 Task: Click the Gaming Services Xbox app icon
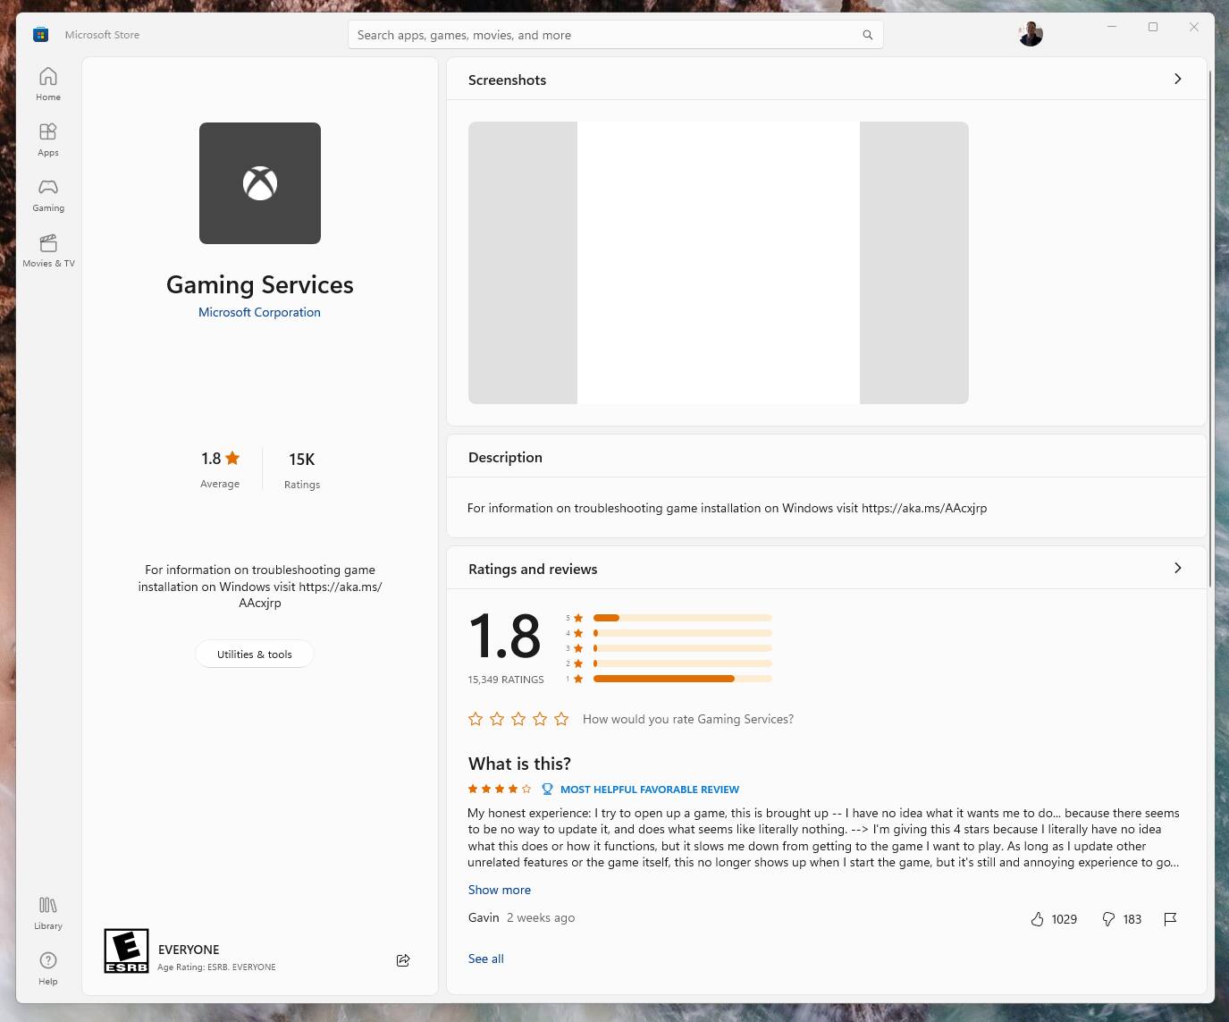click(x=260, y=183)
